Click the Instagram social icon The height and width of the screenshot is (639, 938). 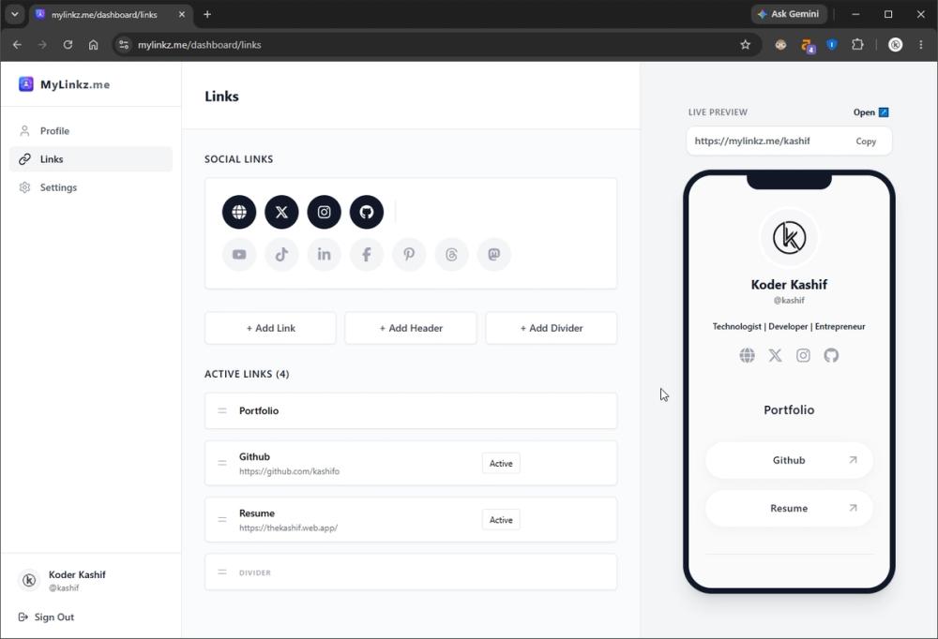click(324, 212)
